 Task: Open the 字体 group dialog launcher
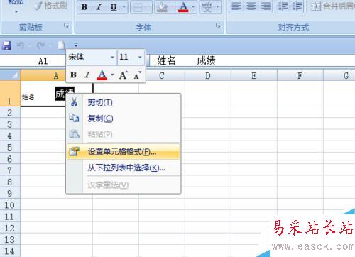click(218, 26)
